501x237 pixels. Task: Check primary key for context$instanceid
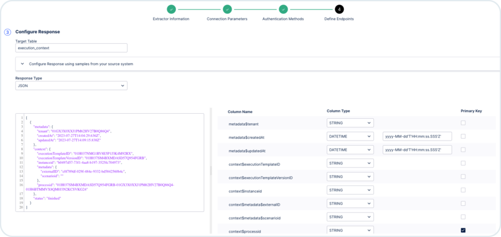463,190
